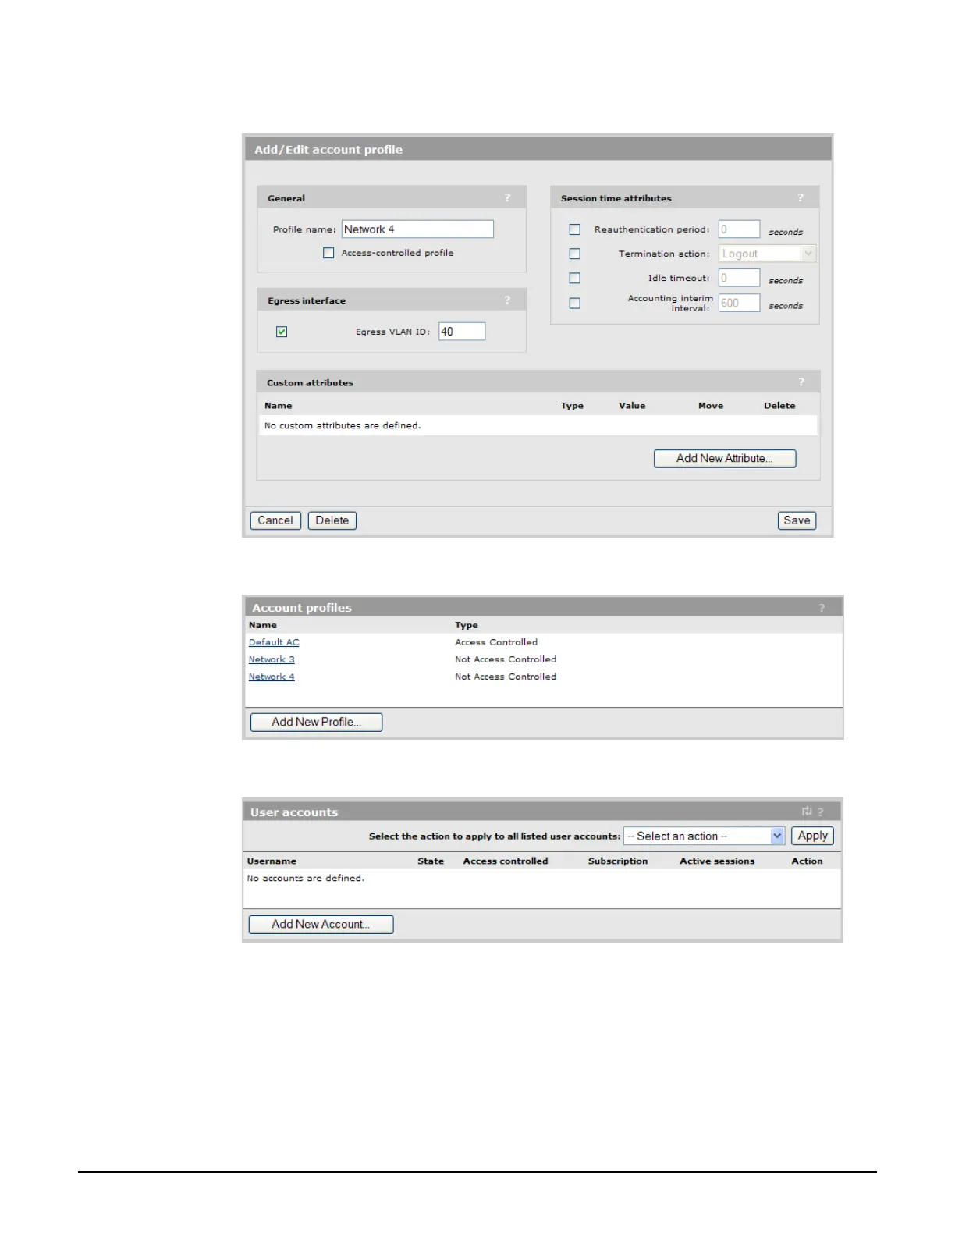The image size is (955, 1236).
Task: Click the Active sessions column header
Action: tap(717, 861)
